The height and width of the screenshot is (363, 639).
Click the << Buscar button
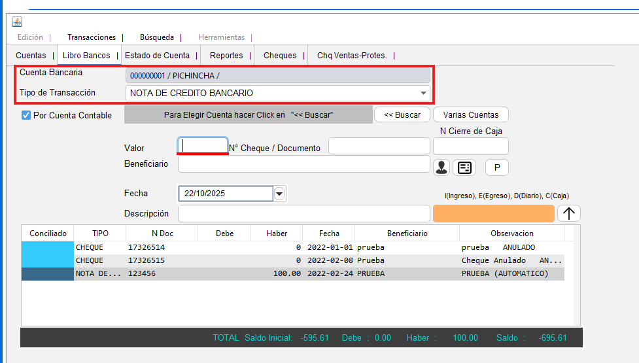pyautogui.click(x=402, y=114)
